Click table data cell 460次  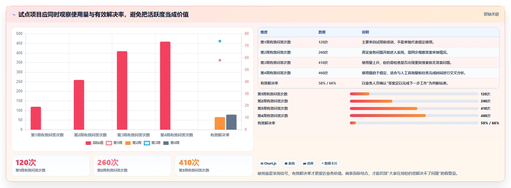coord(323,73)
